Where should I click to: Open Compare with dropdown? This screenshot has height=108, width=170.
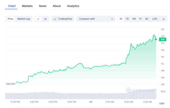[96, 19]
